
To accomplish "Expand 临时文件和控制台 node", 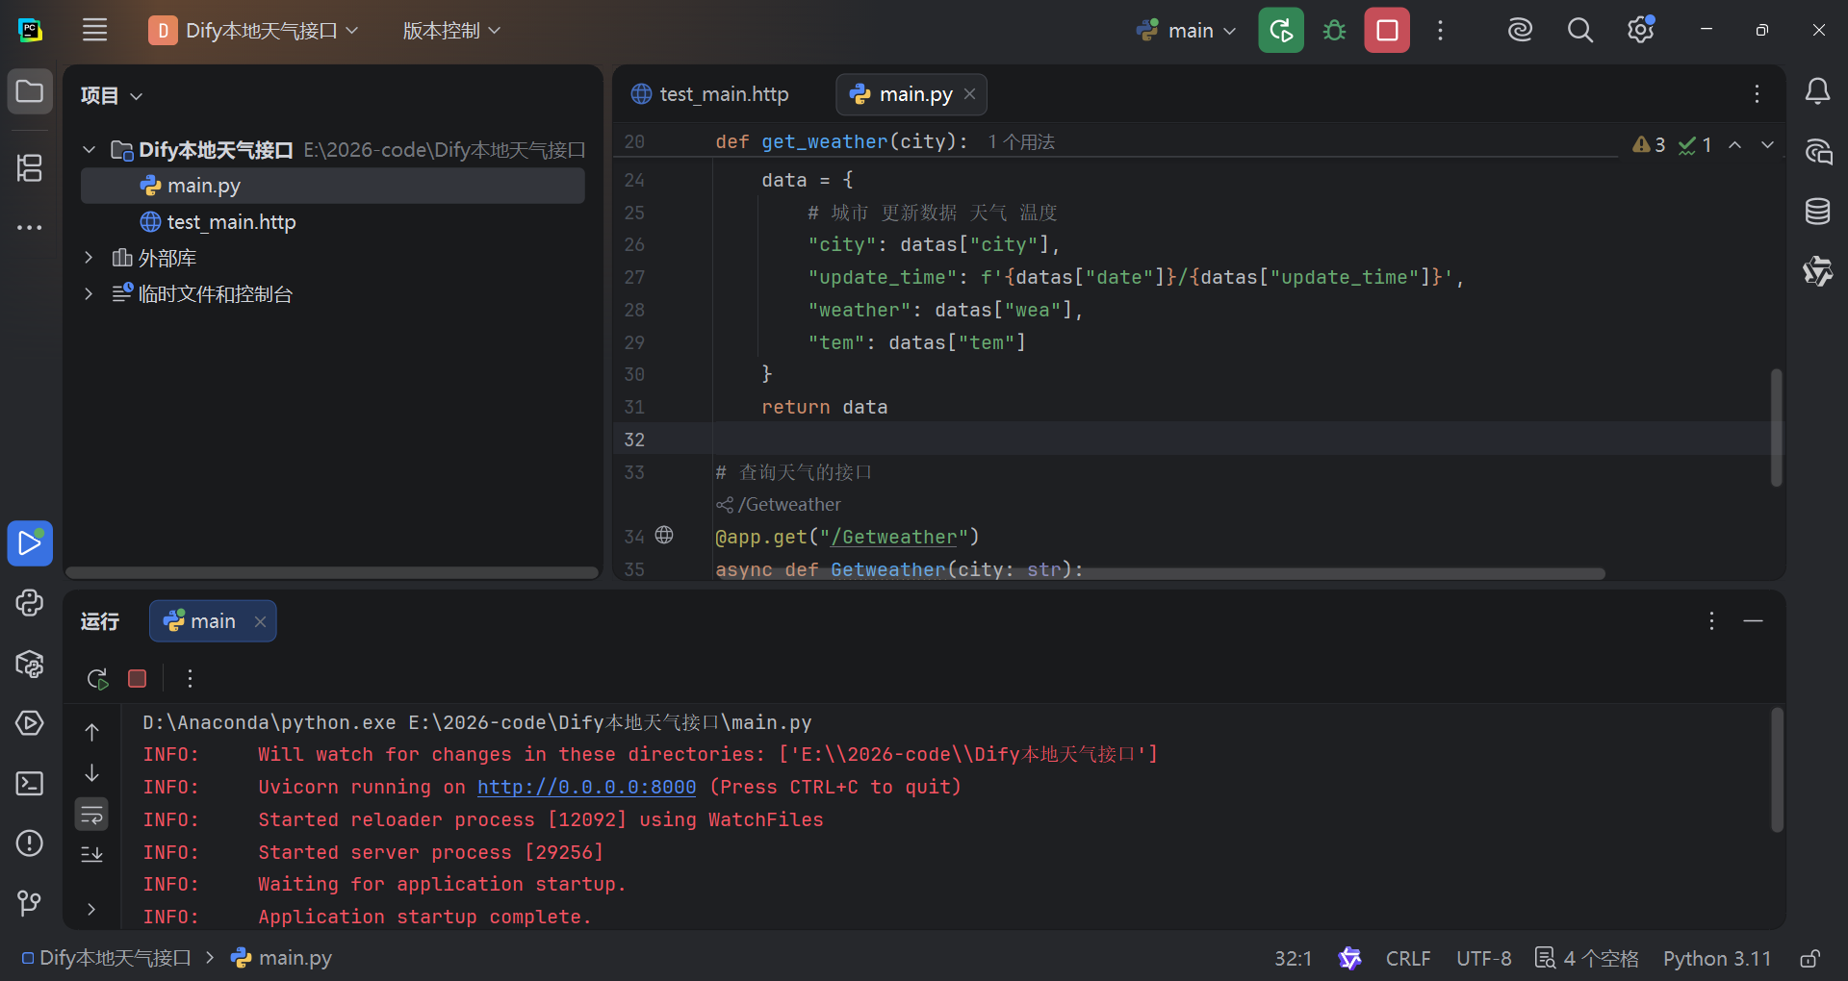I will click(x=89, y=294).
